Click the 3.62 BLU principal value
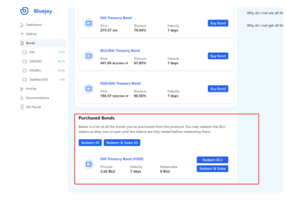Screen dimensions: 286x204 click(108, 172)
